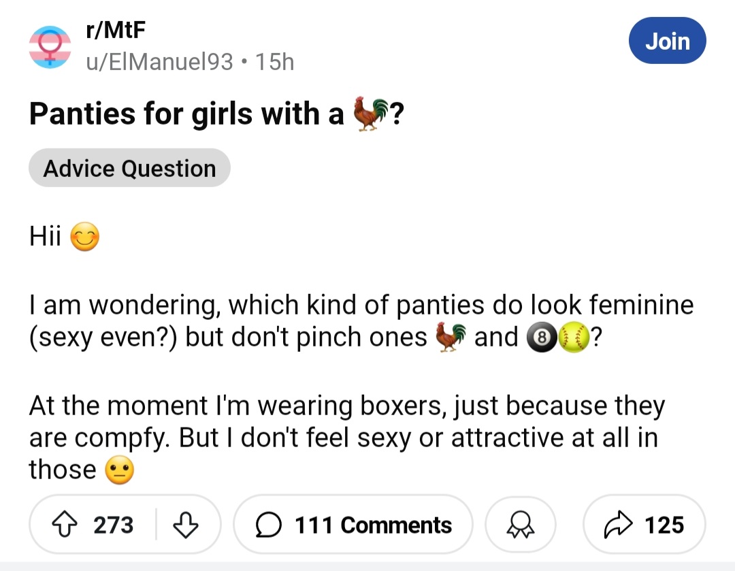Tap the neutral face emoji after those

(x=120, y=470)
